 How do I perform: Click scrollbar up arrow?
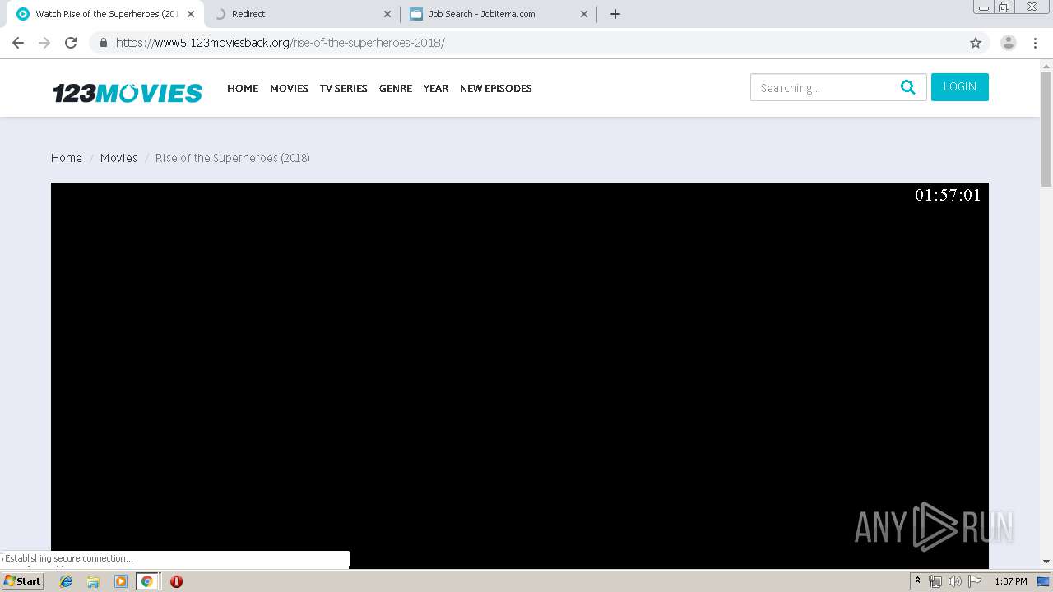point(1046,65)
